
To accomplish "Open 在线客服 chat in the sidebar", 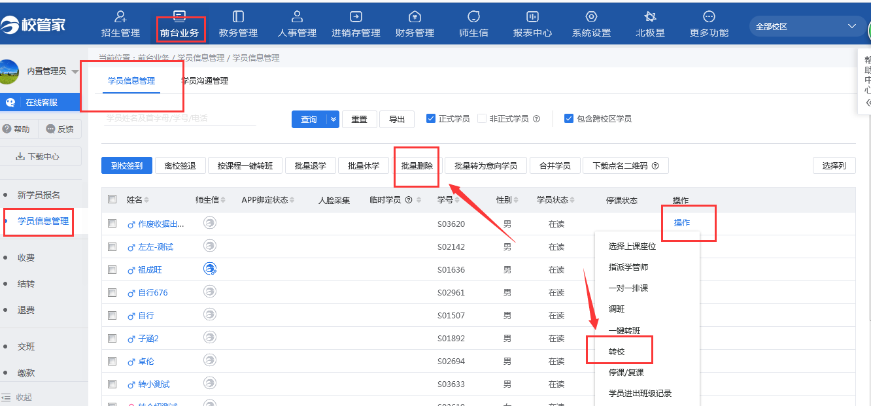I will pos(41,102).
